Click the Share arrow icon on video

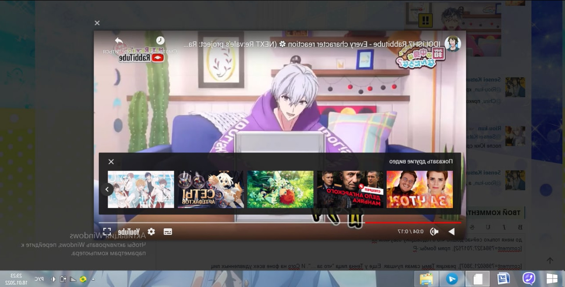click(x=119, y=41)
